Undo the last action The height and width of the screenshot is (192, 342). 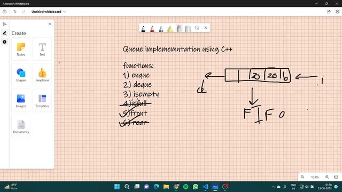[14, 12]
